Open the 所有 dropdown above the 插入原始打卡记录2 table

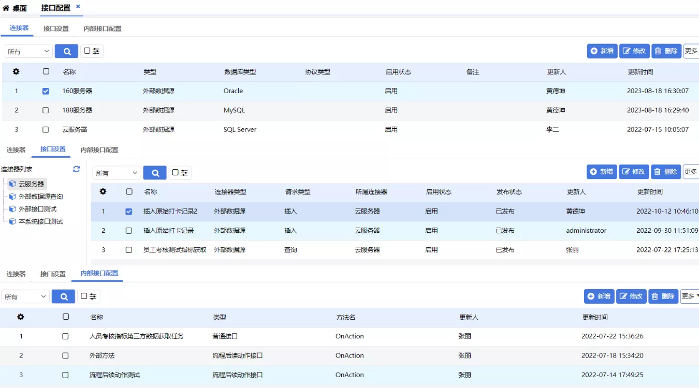click(x=117, y=173)
